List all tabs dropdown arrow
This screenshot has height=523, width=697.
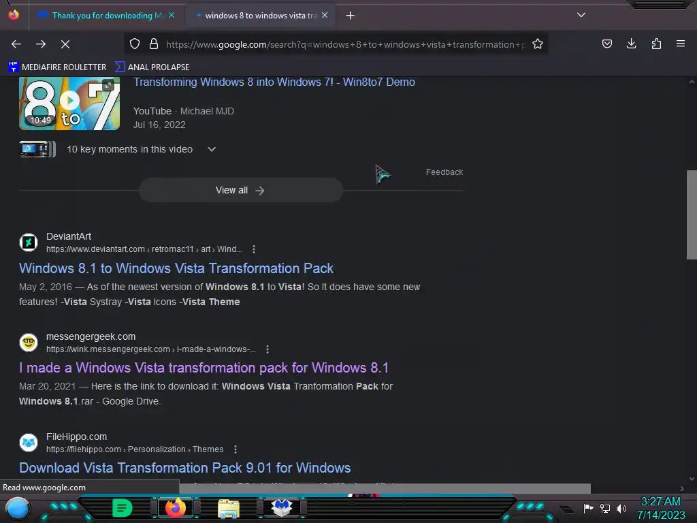pos(581,15)
